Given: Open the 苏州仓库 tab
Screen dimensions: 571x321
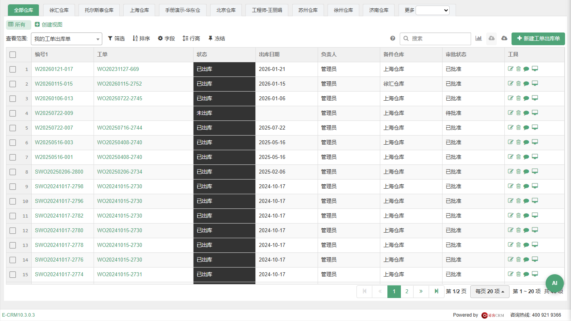Looking at the screenshot, I should point(308,10).
